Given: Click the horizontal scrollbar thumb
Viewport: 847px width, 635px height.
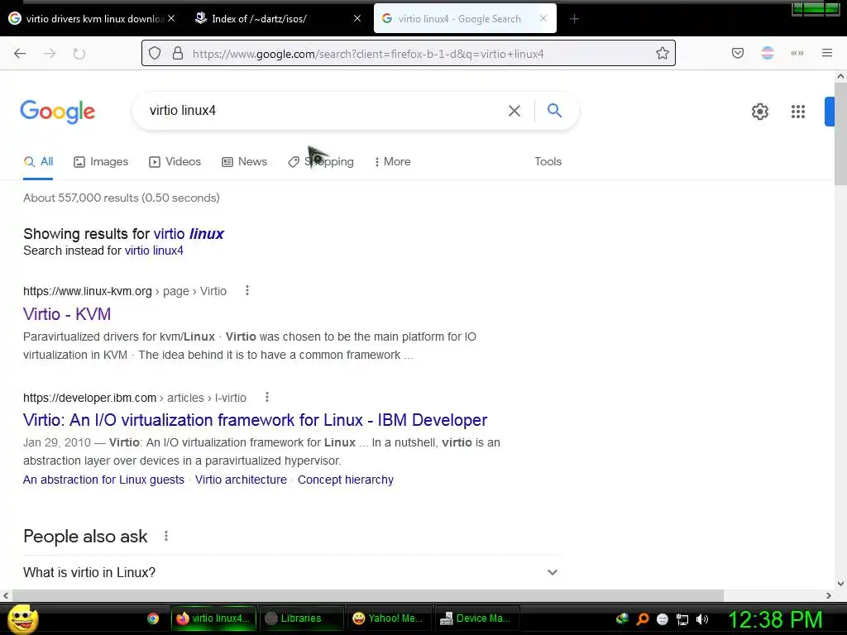Looking at the screenshot, I should click(x=367, y=595).
